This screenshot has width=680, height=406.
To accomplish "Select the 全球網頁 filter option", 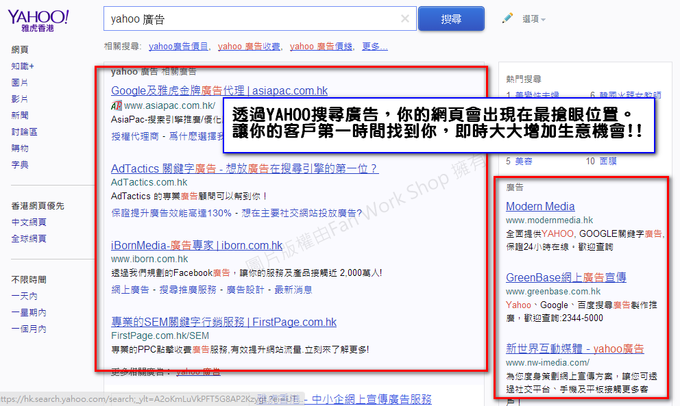I will coord(29,239).
